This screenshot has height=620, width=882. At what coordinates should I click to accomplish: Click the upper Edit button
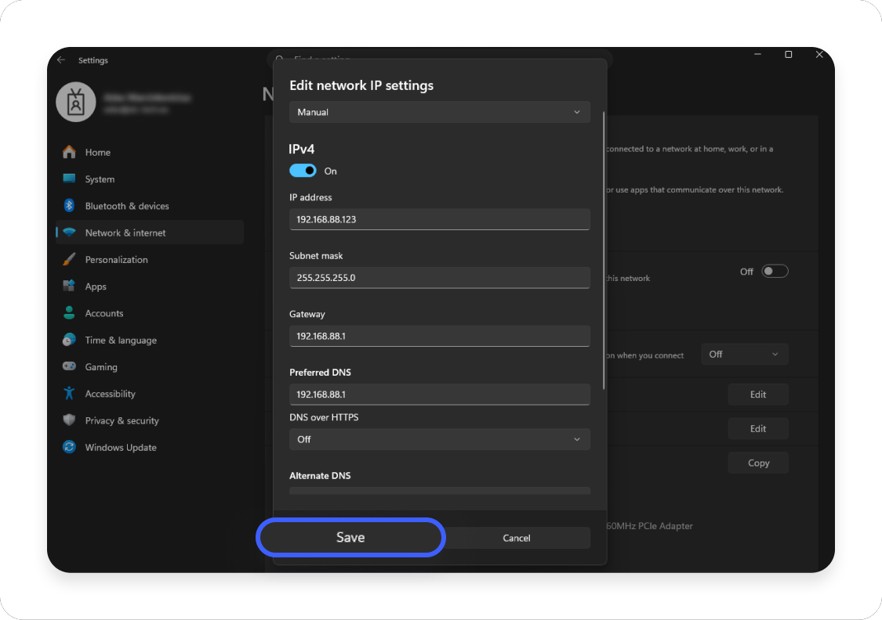tap(757, 395)
